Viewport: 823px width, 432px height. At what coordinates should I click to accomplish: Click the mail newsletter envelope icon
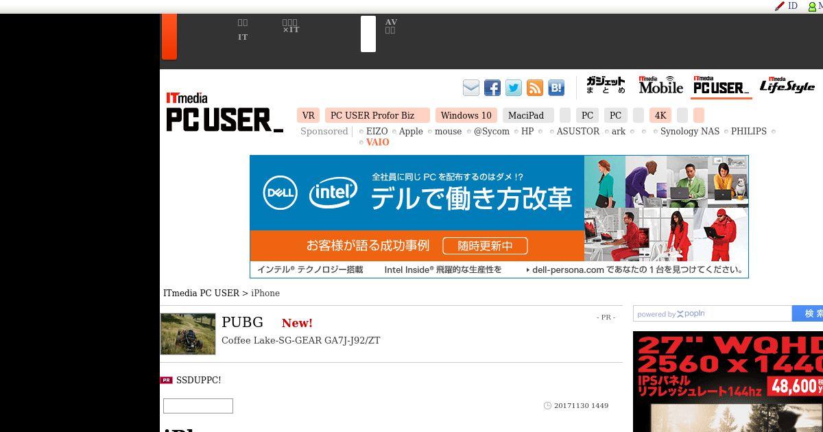471,88
